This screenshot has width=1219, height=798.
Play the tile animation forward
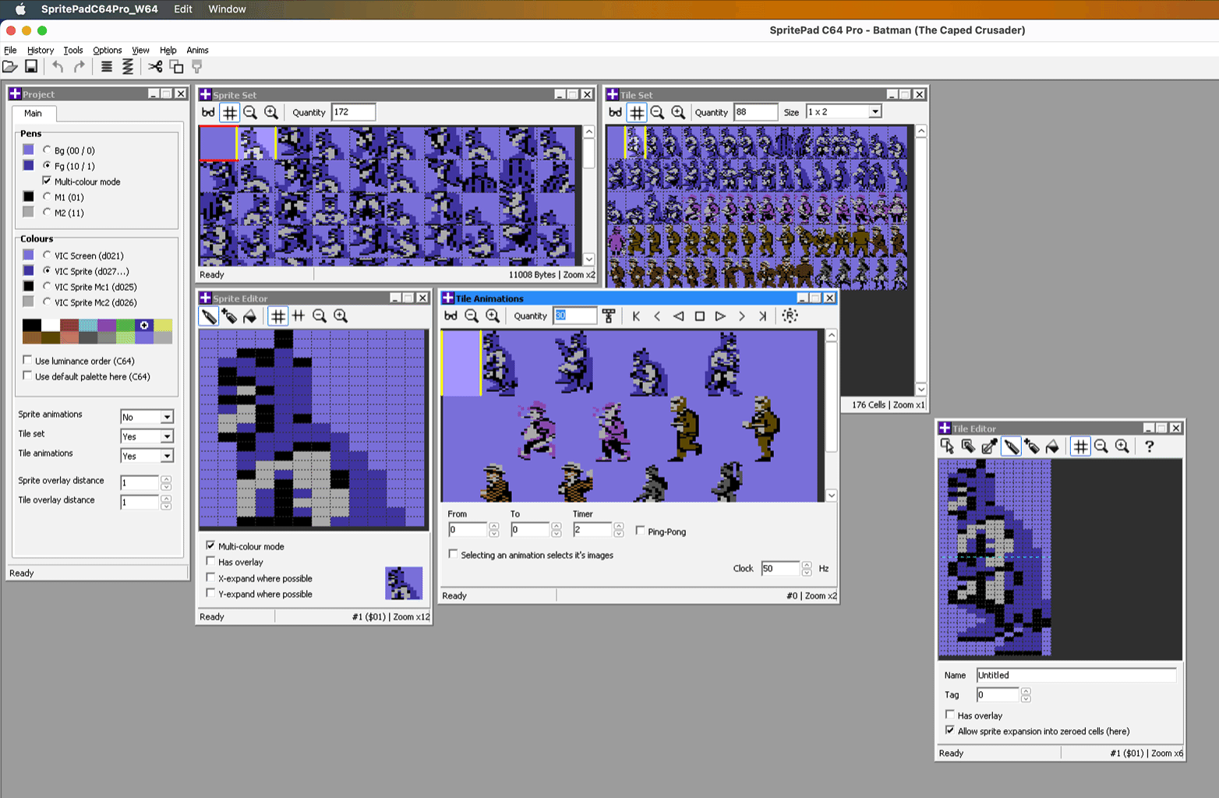click(x=720, y=316)
